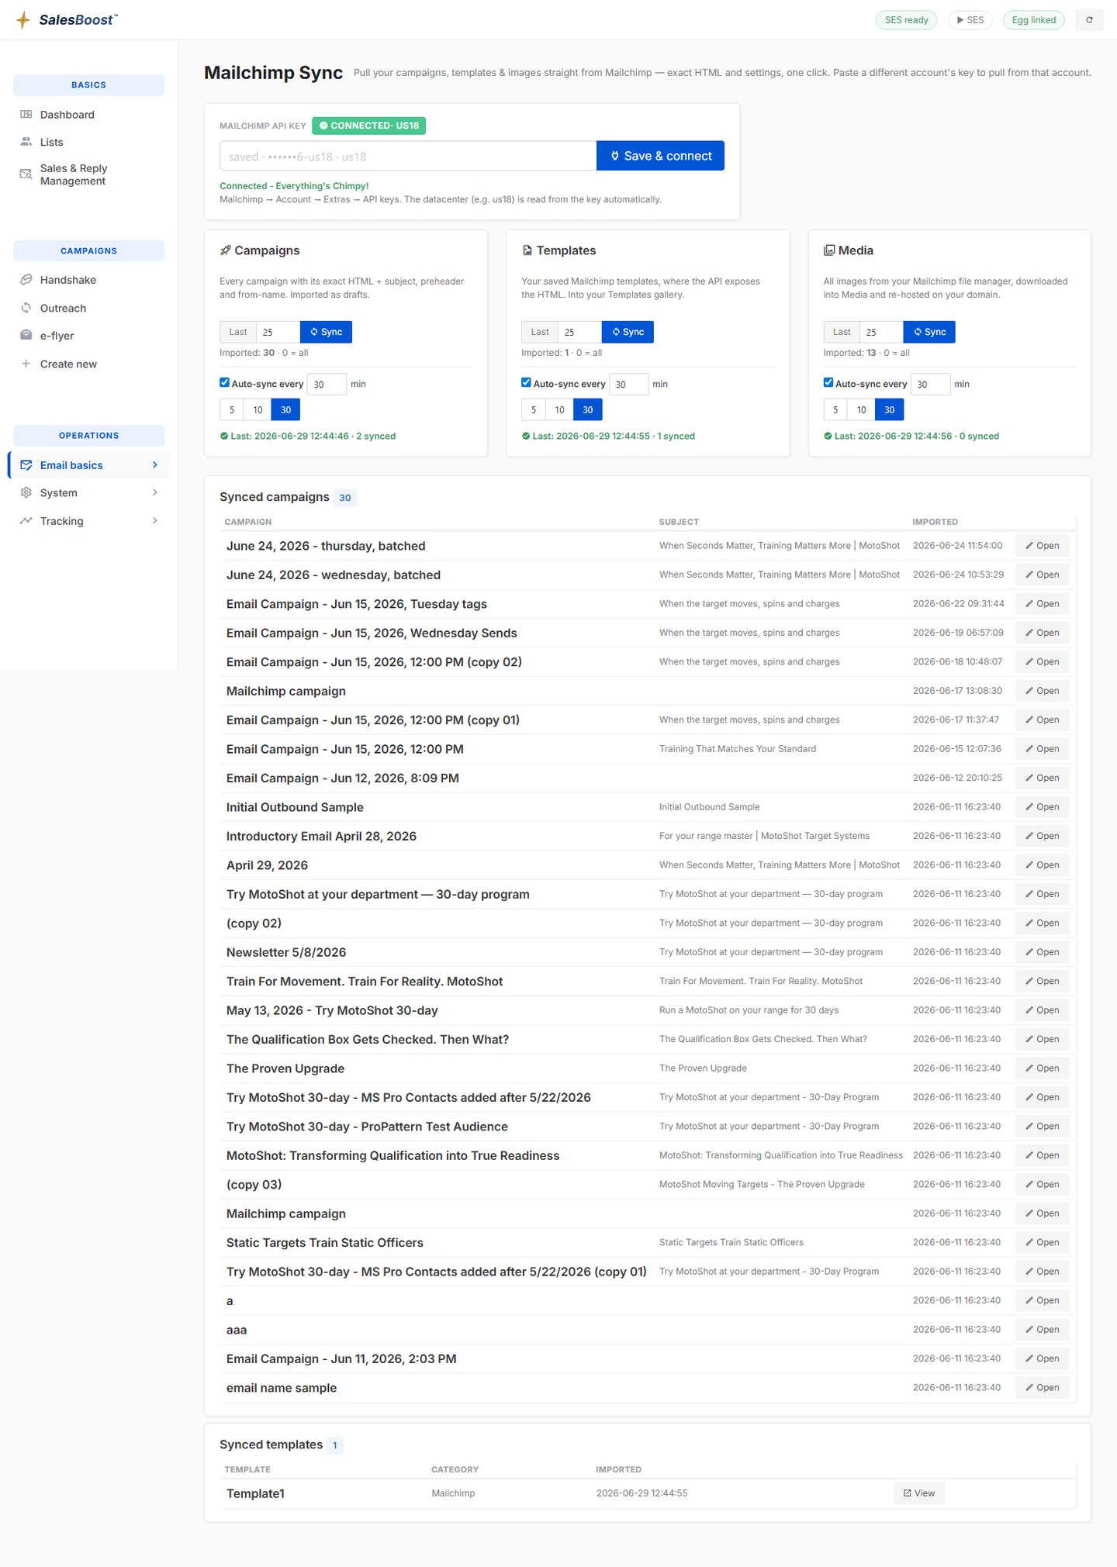Screen dimensions: 1117x1567
Task: Open The Proven Upgrade campaign
Action: point(1043,1068)
